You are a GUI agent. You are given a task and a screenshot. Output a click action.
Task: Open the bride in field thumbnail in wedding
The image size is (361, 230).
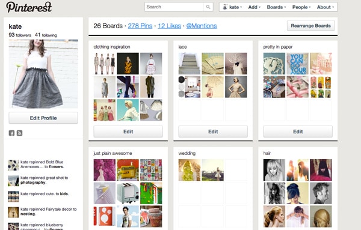point(212,170)
